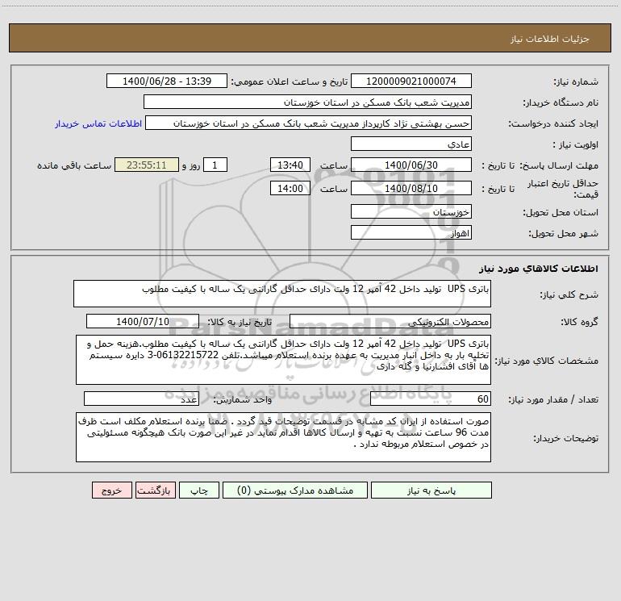Image resolution: width=621 pixels, height=601 pixels.
Task: Click the announcement date field 1400/06/28 - 13:39
Action: tap(167, 81)
